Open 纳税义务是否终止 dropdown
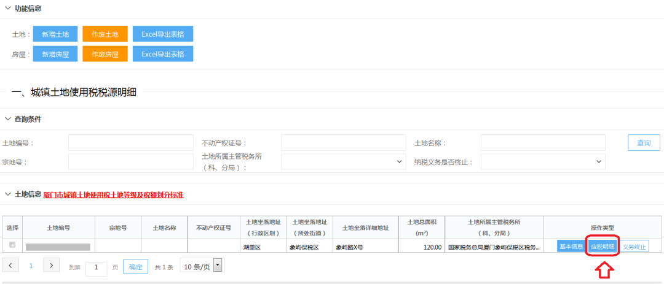 [x=543, y=161]
